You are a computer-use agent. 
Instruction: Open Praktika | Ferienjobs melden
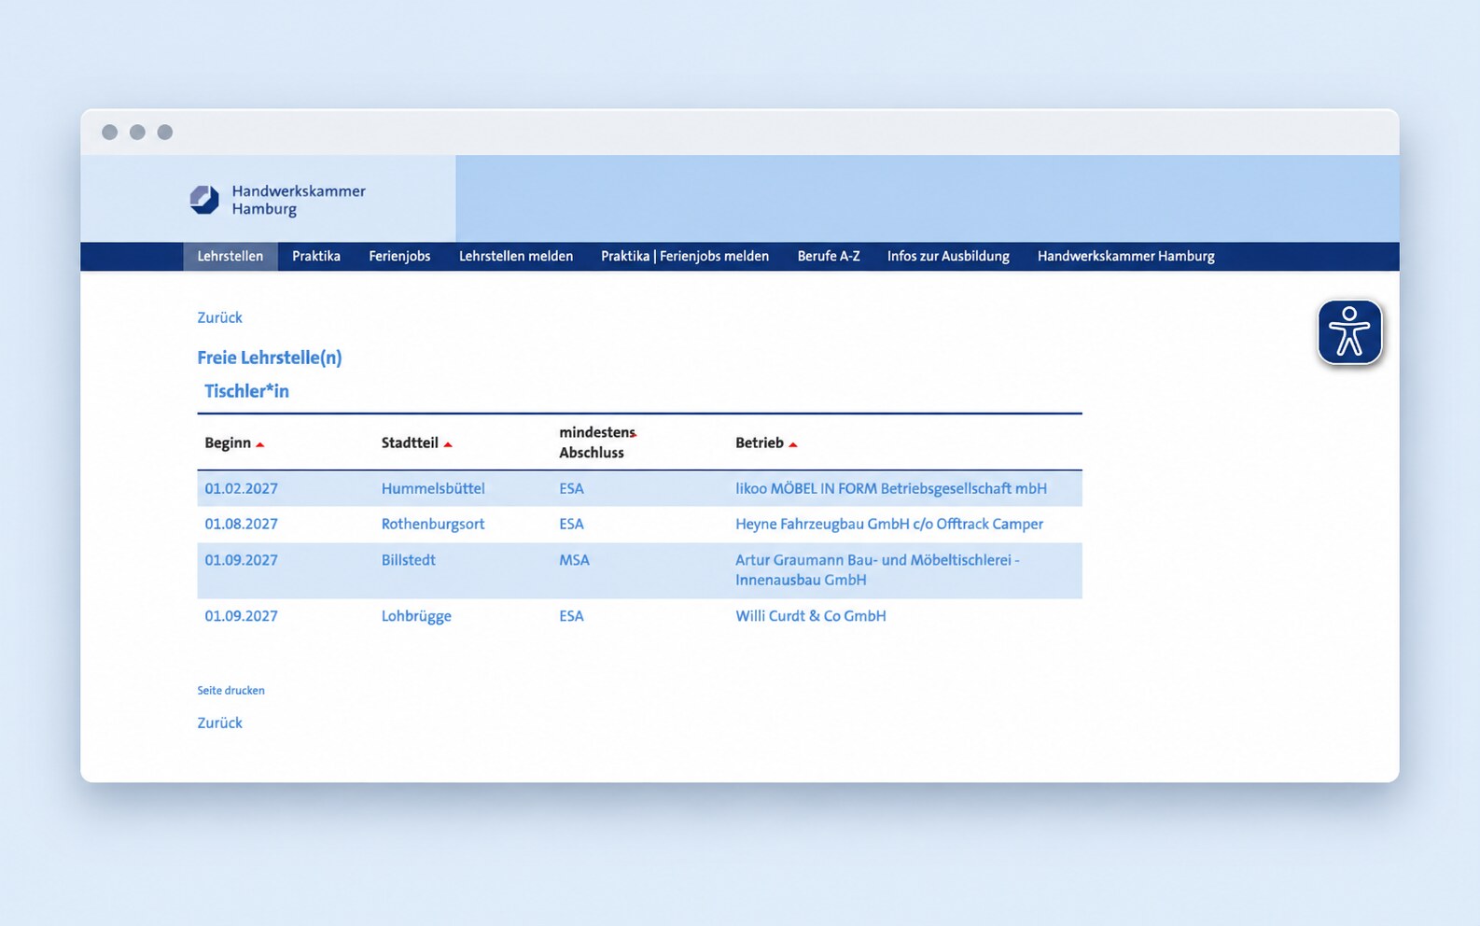685,256
